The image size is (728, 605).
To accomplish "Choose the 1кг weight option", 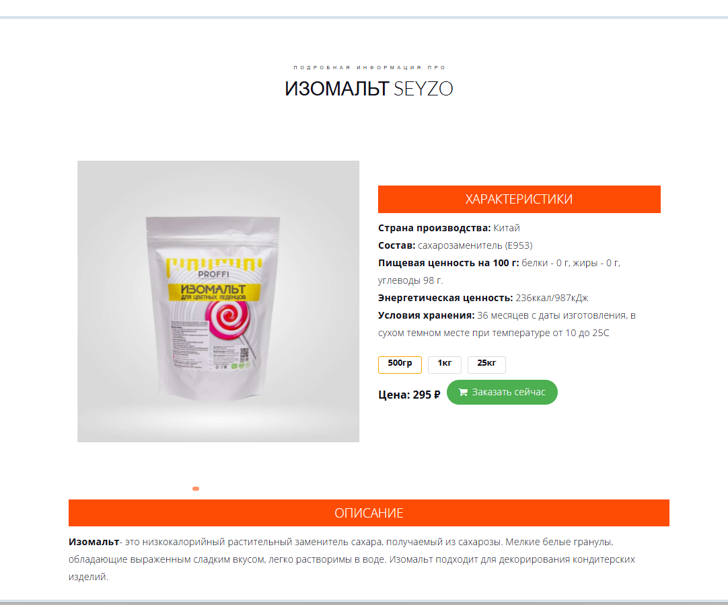I will coord(444,364).
